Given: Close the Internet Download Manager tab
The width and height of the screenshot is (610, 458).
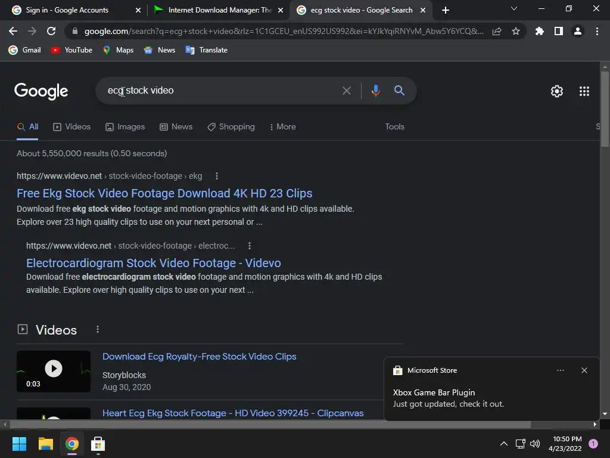Looking at the screenshot, I should click(281, 10).
